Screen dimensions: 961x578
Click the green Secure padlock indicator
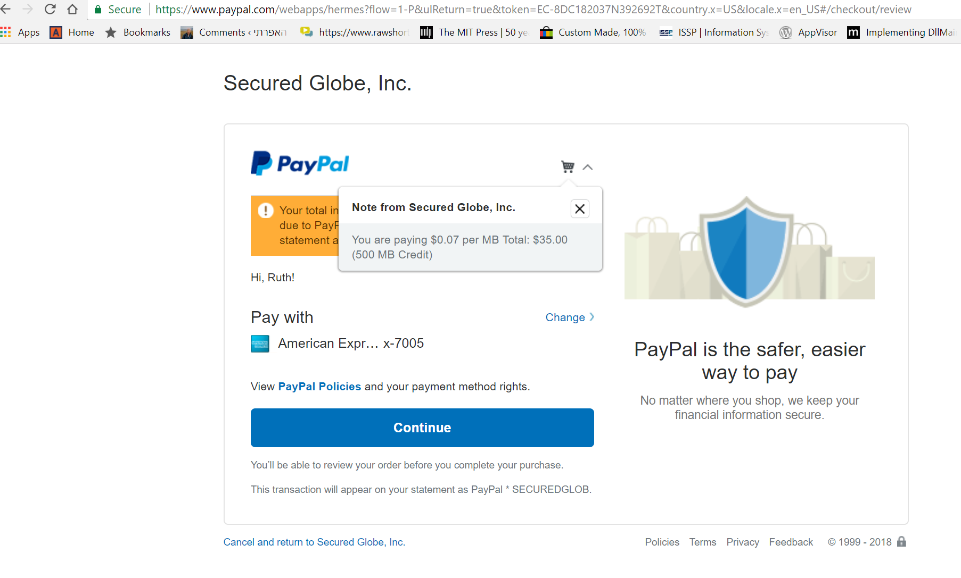coord(118,9)
